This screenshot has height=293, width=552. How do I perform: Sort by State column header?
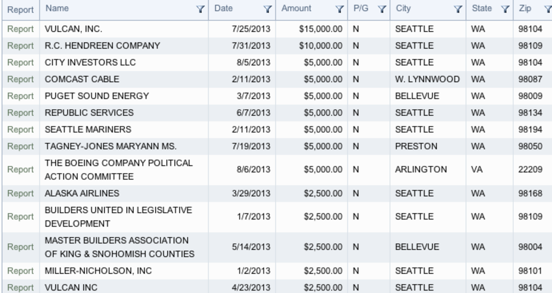(x=482, y=9)
